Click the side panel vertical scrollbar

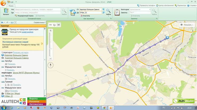click(x=45, y=62)
